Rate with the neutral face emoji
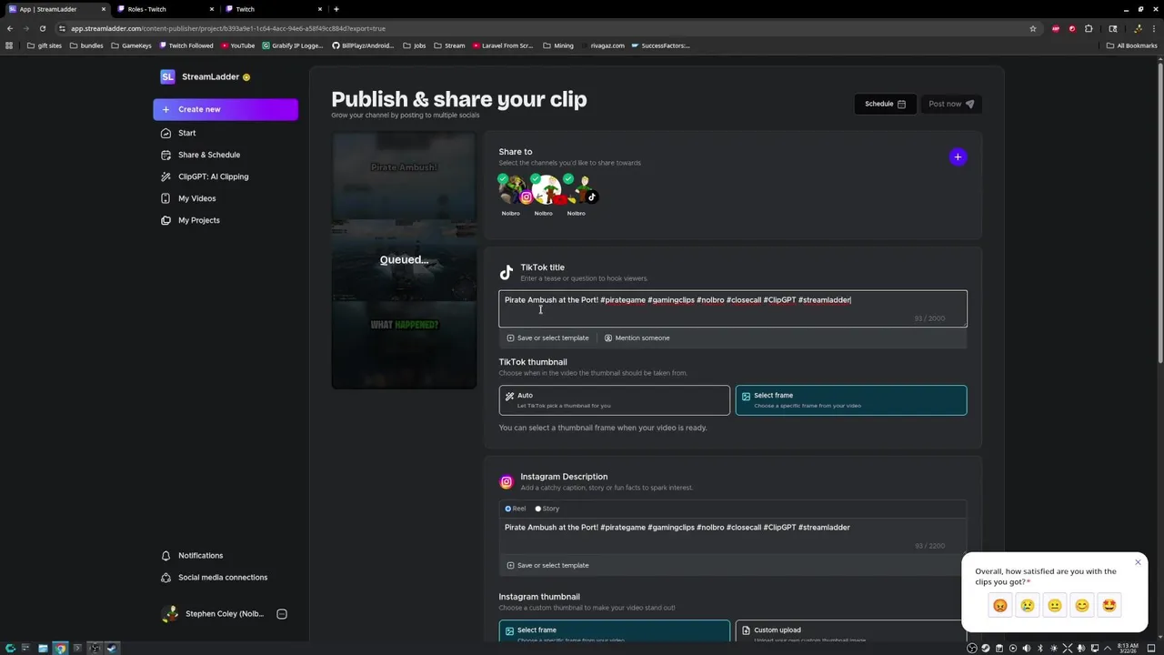The width and height of the screenshot is (1164, 655). [x=1055, y=605]
